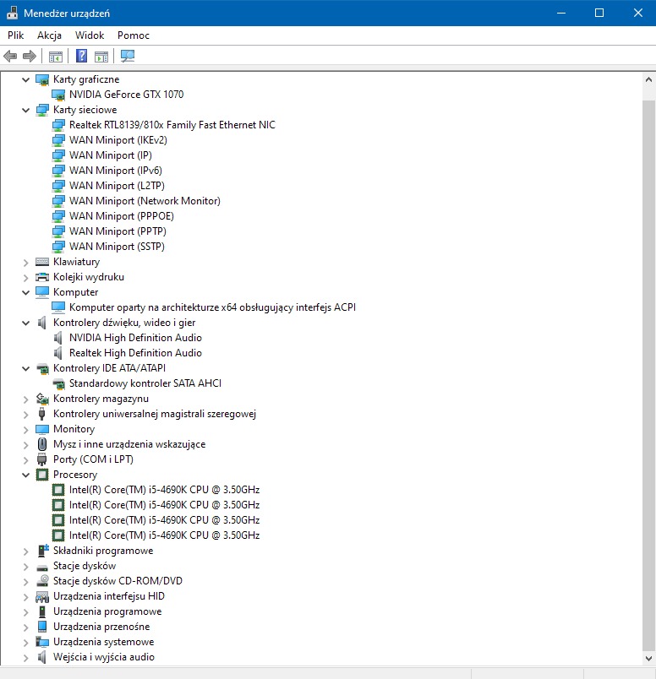
Task: Click the Karty sieciowe category icon
Action: (x=42, y=110)
